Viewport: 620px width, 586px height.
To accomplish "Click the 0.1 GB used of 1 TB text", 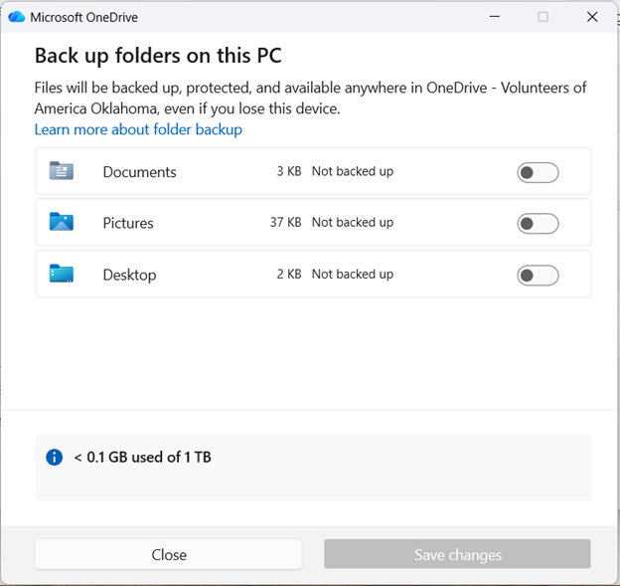I will click(142, 458).
